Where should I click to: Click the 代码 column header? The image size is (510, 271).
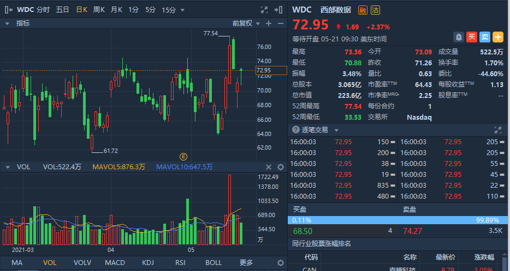[x=311, y=257]
